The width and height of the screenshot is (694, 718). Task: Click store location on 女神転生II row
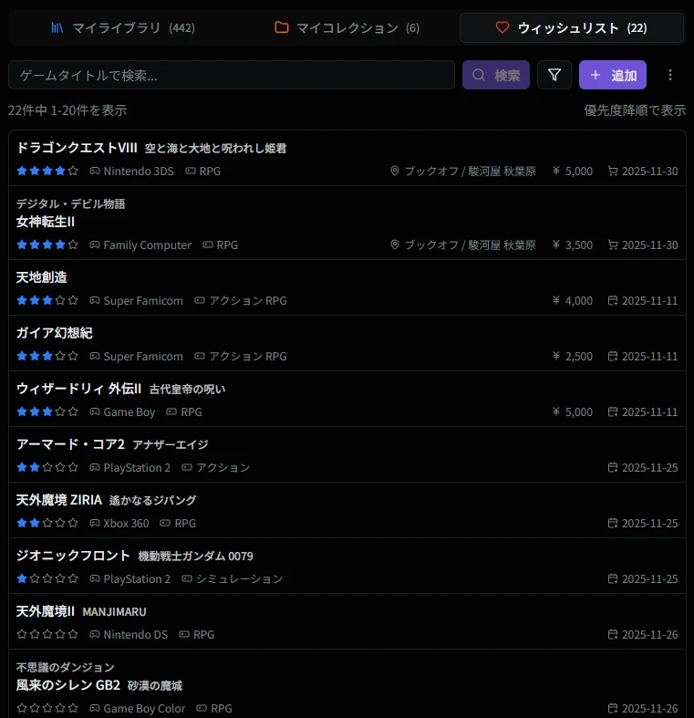point(471,245)
